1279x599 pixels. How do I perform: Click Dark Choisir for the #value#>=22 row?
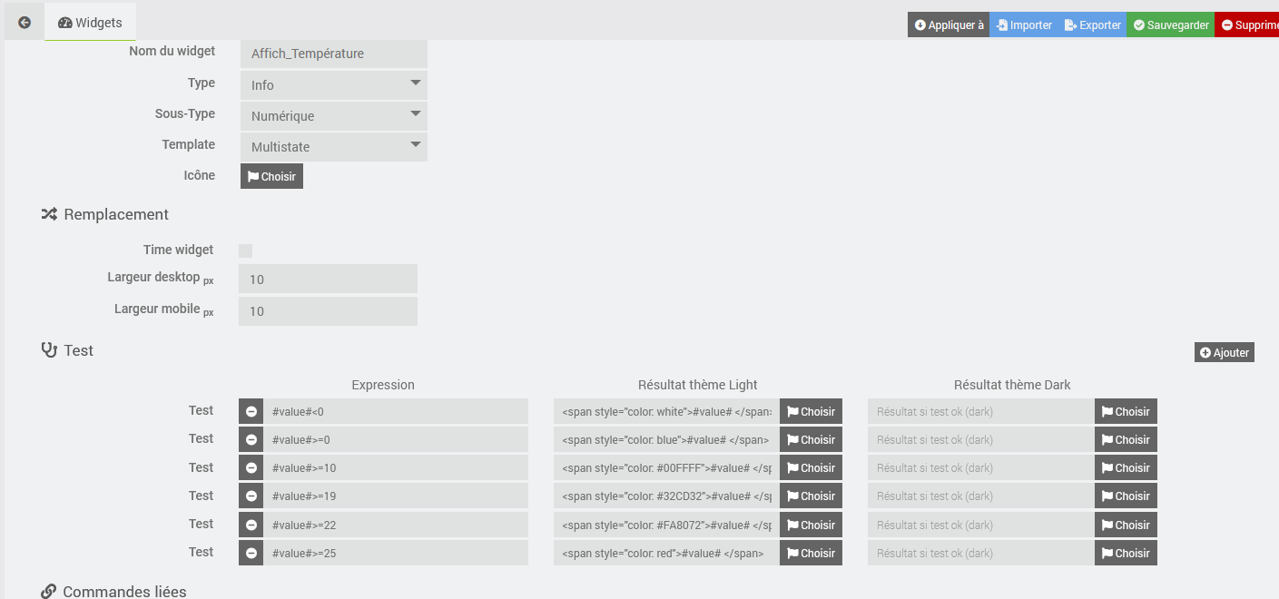pyautogui.click(x=1126, y=525)
